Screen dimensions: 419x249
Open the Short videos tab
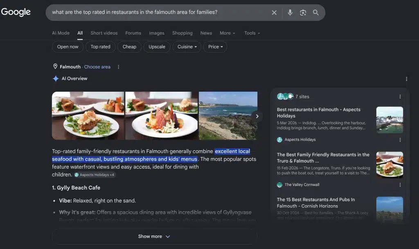[104, 33]
